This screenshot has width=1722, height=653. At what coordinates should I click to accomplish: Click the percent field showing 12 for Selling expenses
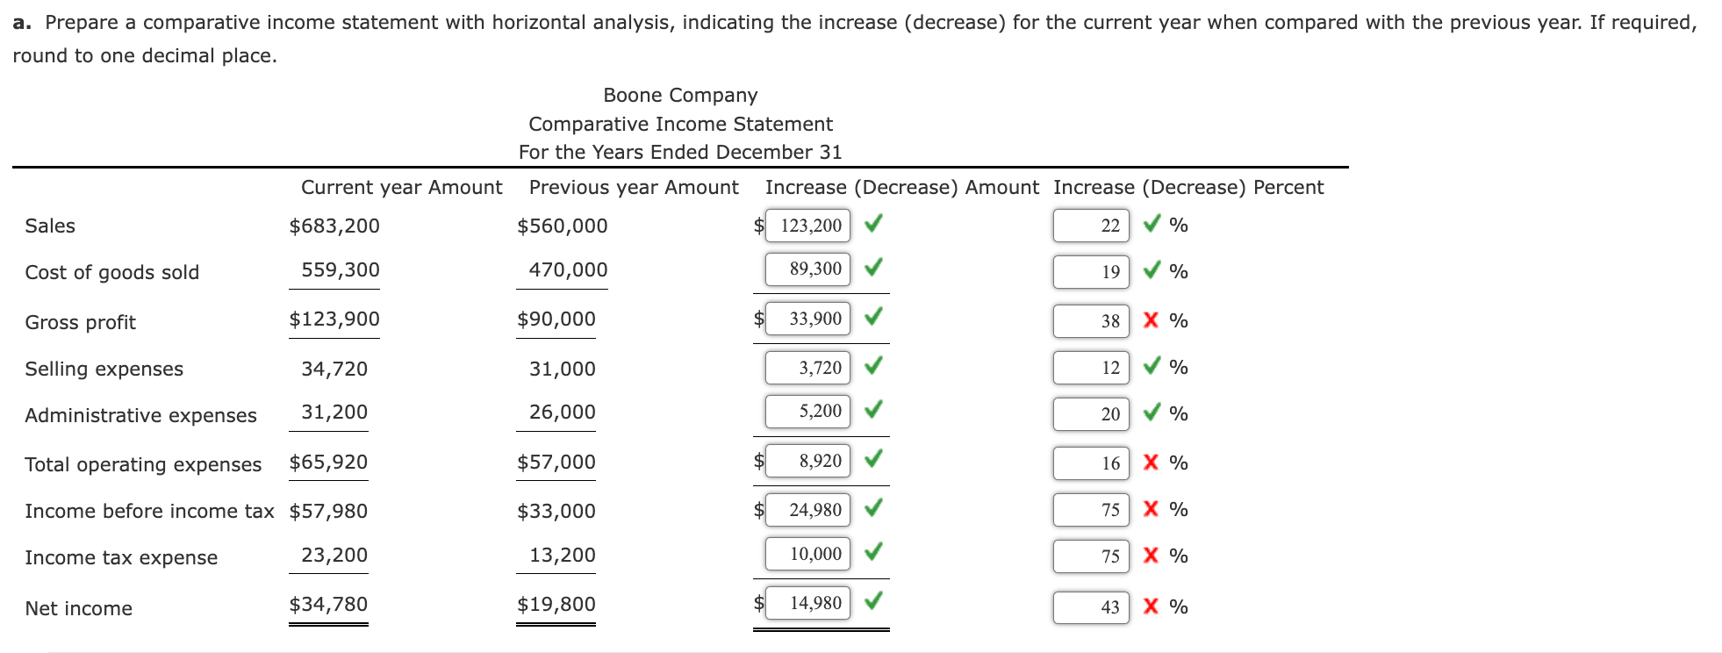(x=1090, y=368)
